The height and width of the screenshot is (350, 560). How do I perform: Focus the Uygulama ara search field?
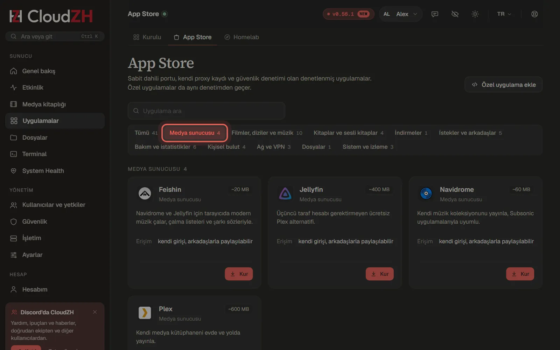pyautogui.click(x=206, y=111)
